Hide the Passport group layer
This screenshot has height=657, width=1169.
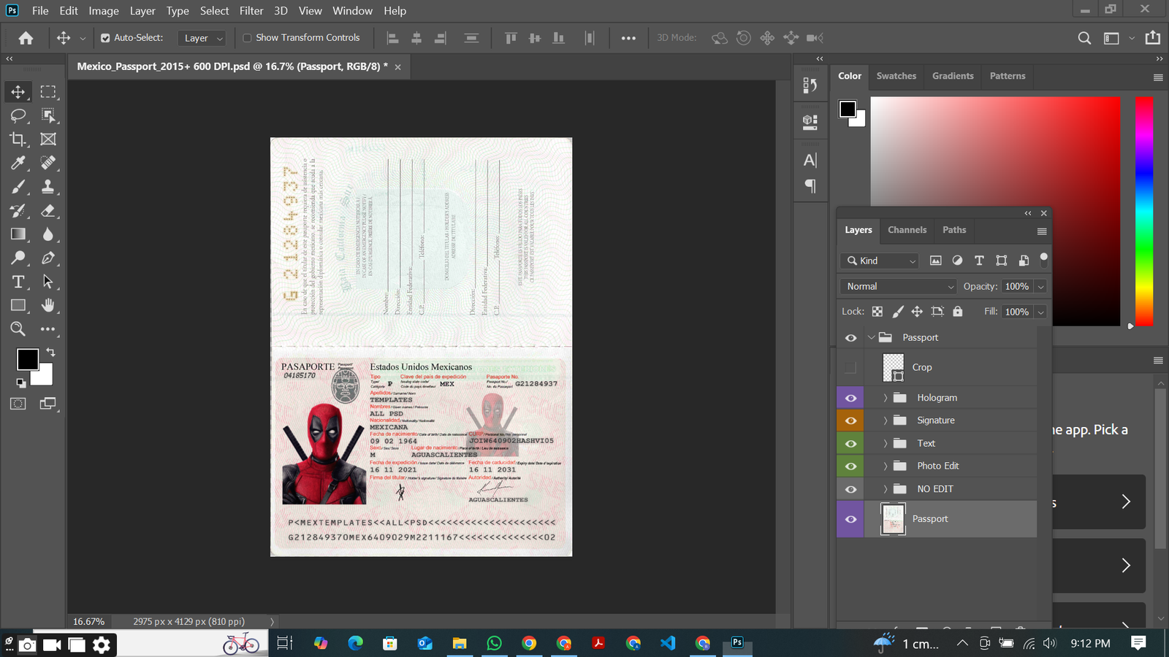click(850, 338)
